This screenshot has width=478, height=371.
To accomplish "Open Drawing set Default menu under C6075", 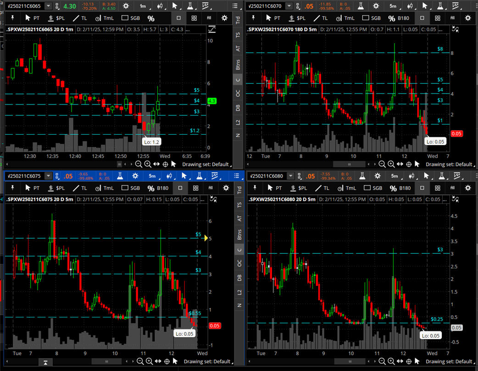I will 208,361.
